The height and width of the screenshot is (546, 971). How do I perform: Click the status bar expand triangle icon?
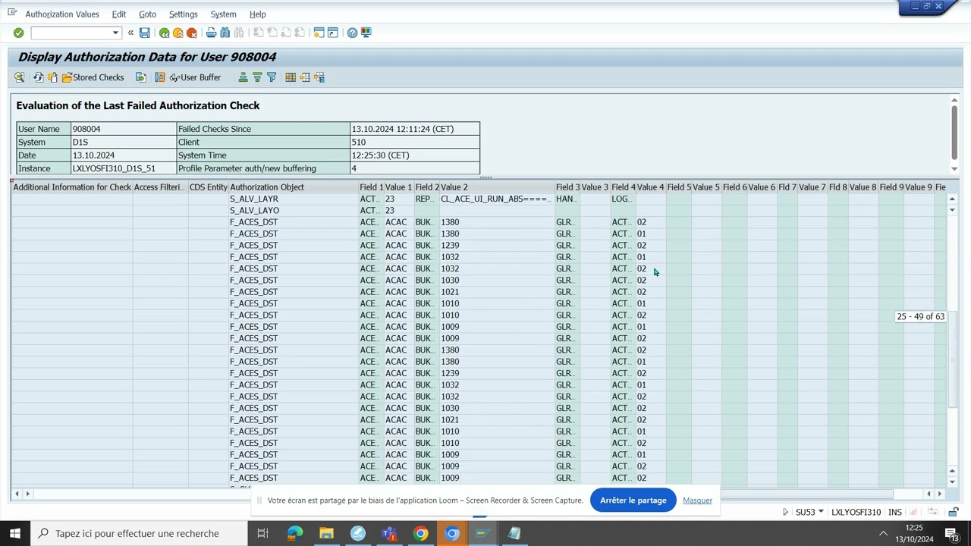[x=785, y=512]
